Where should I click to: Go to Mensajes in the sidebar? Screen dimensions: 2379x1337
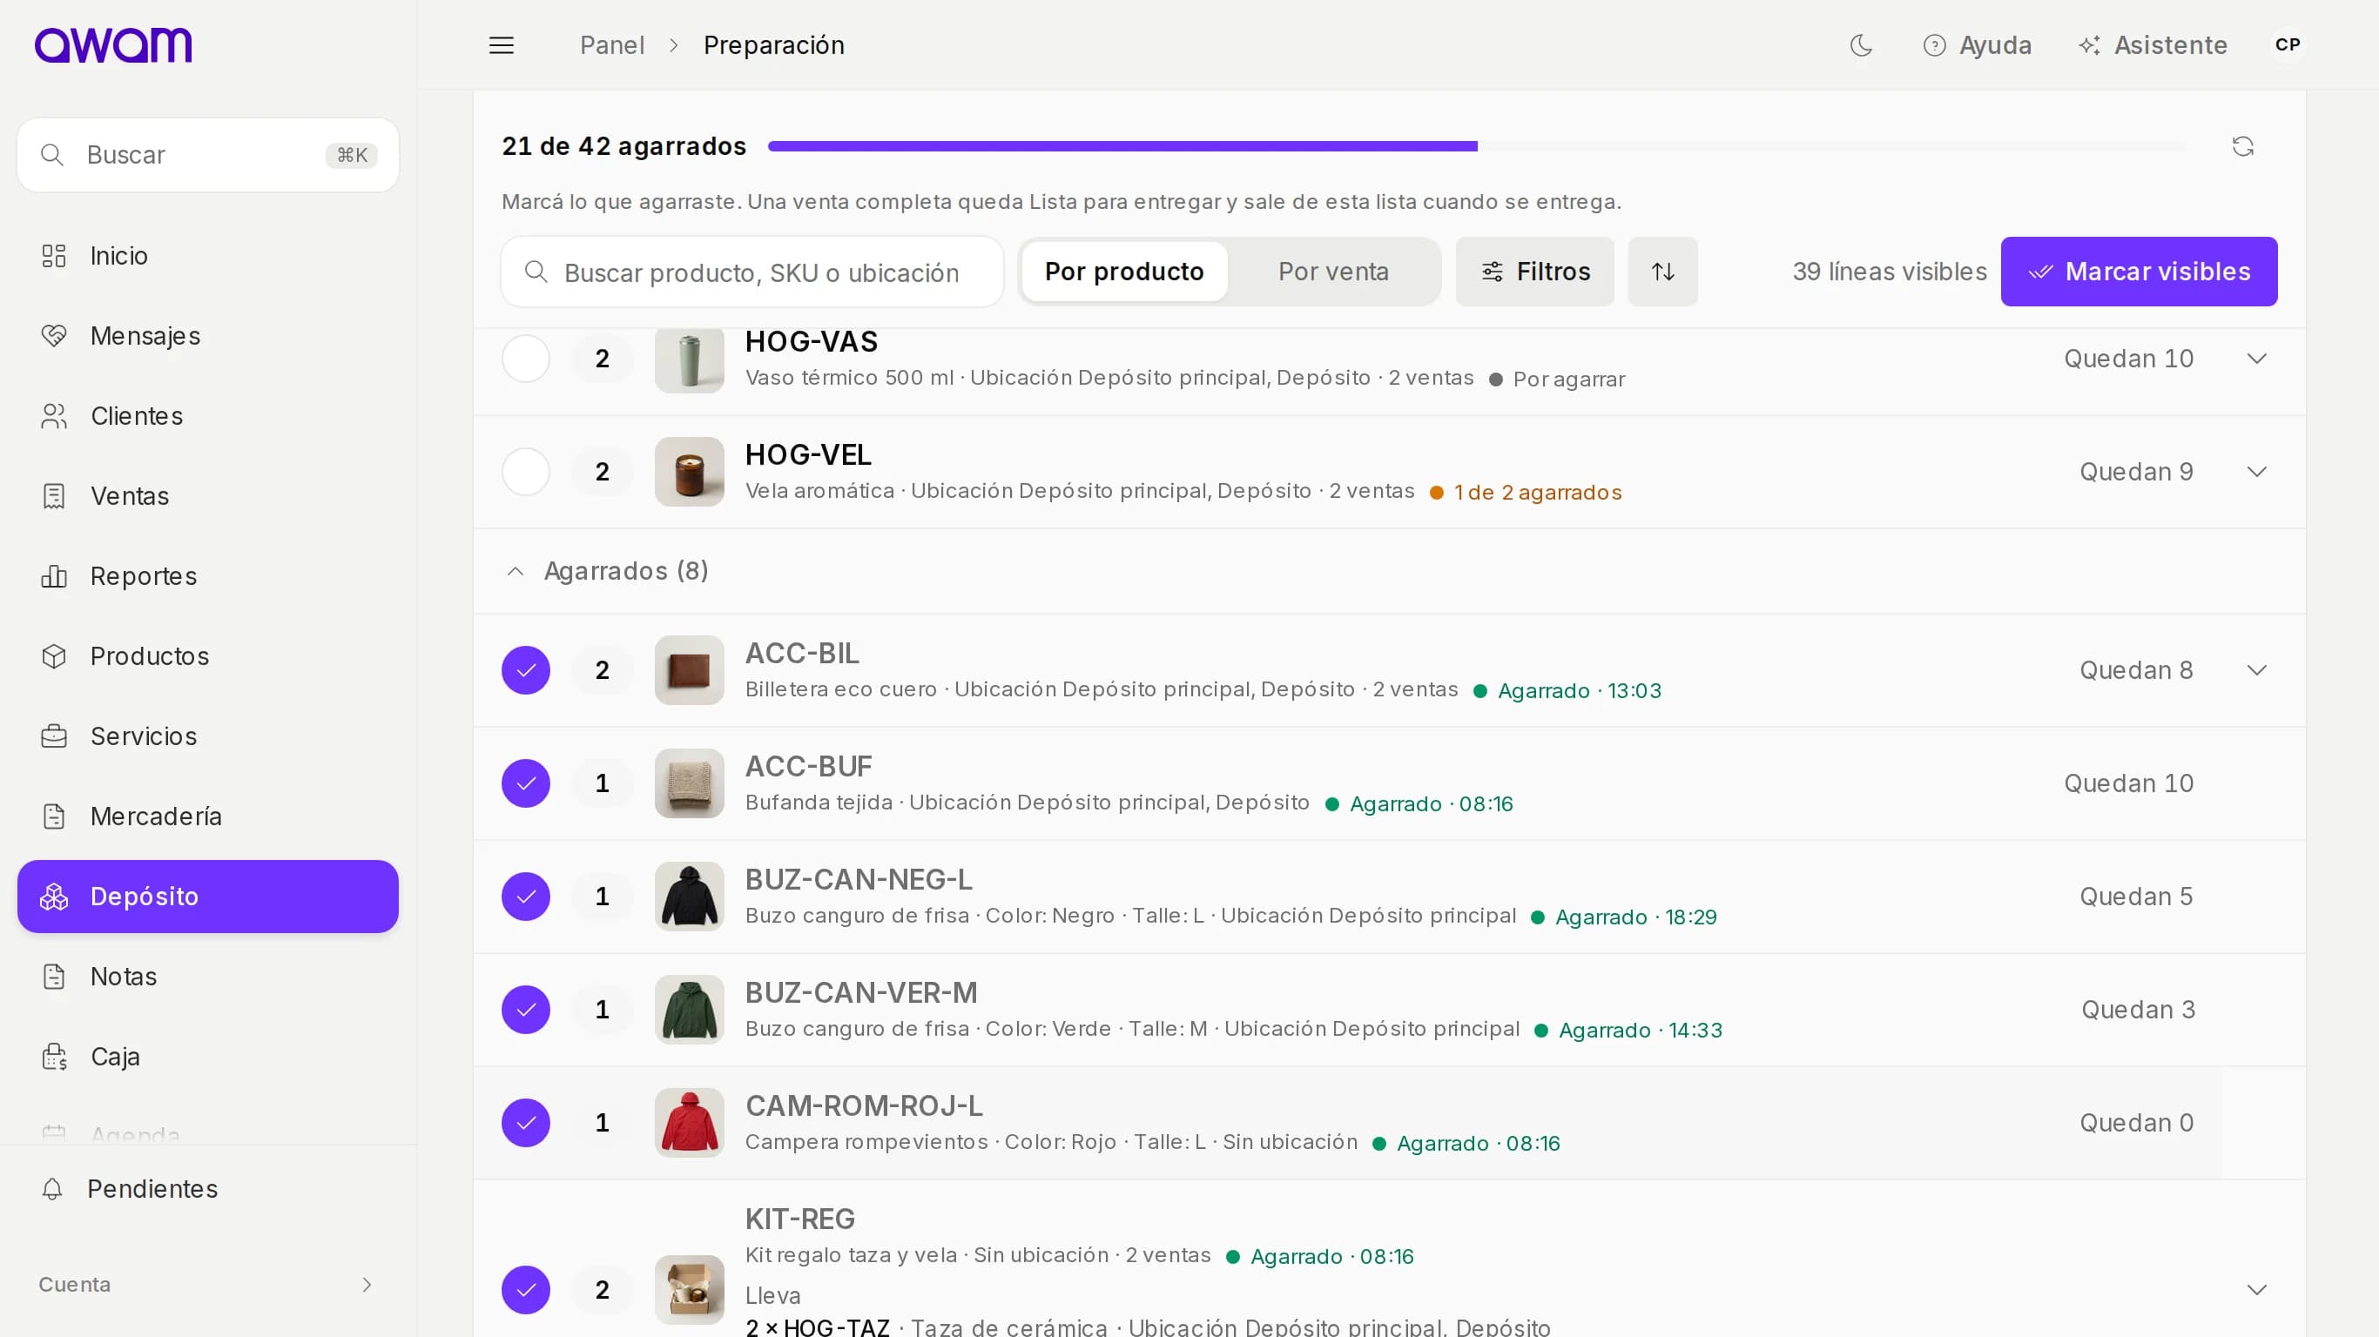208,336
